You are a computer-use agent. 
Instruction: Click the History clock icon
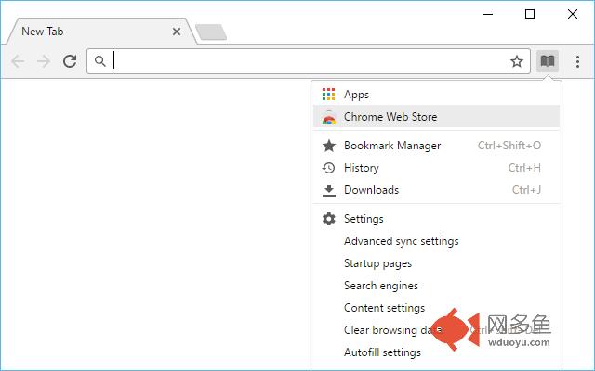pos(328,168)
